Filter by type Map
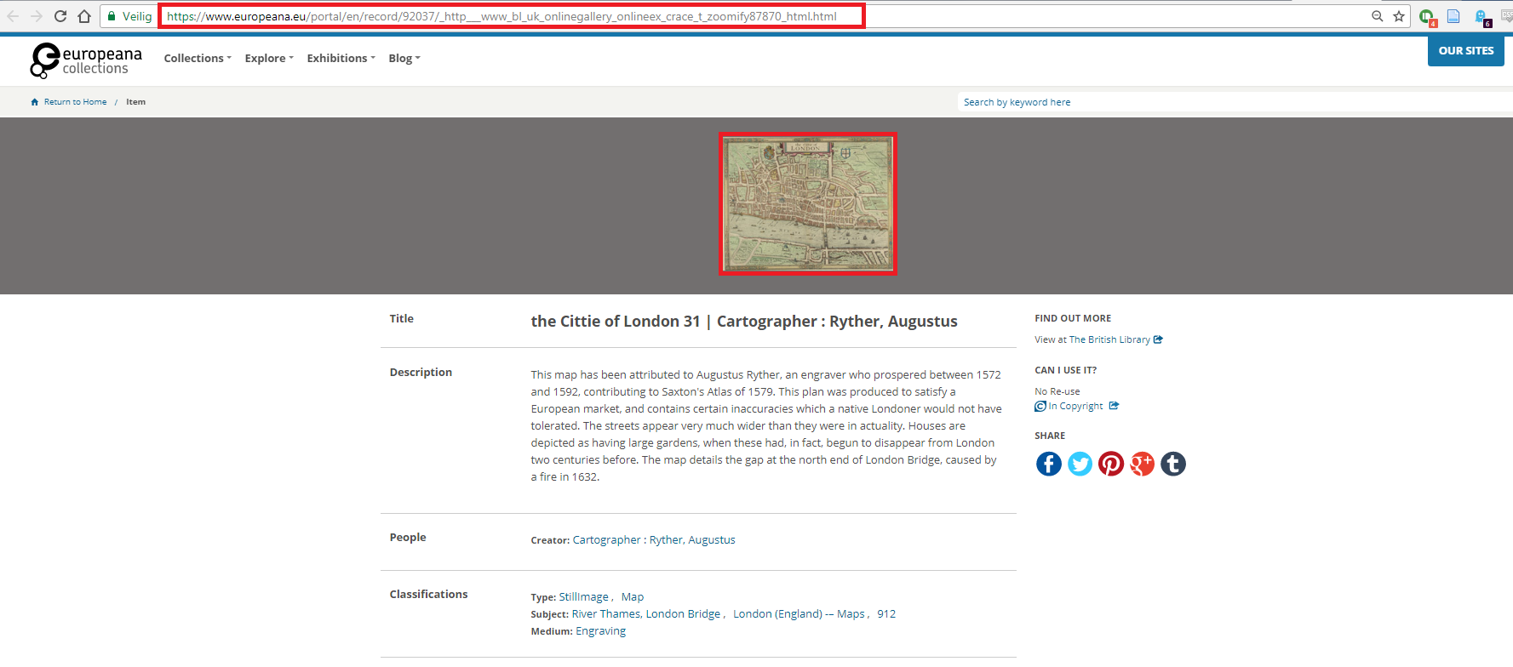 [633, 597]
